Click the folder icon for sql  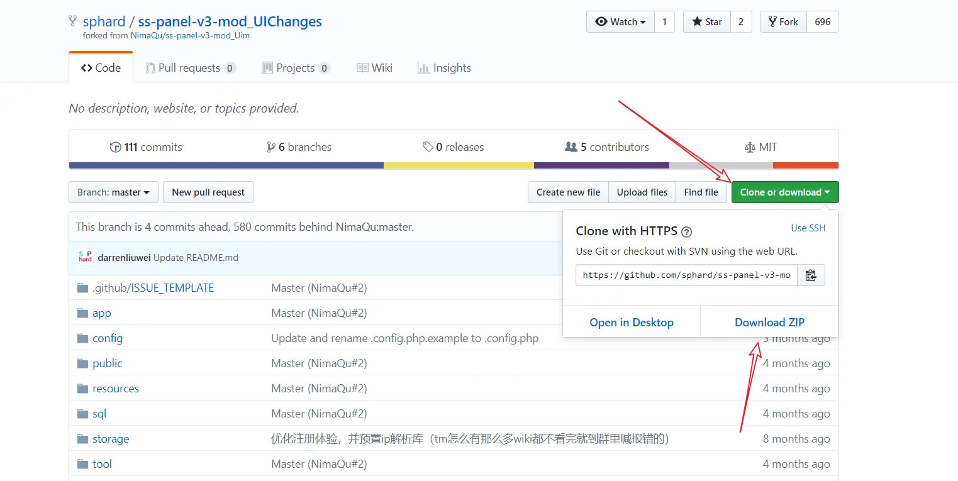click(82, 414)
